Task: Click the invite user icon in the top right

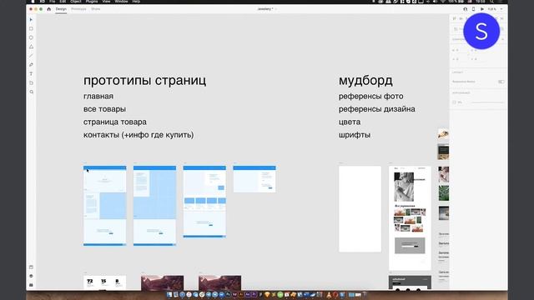Action: pyautogui.click(x=466, y=9)
